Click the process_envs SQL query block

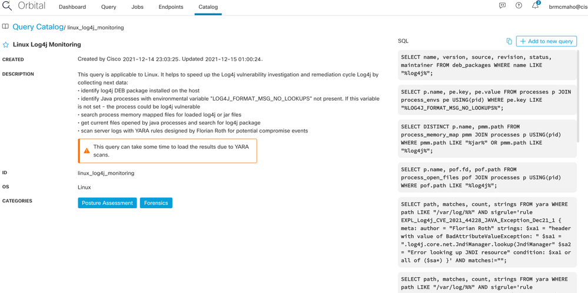[x=487, y=99]
